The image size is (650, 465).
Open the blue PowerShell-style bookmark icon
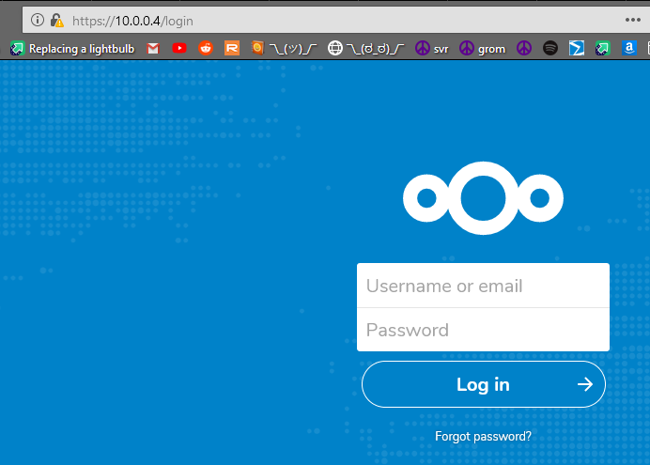click(x=576, y=49)
